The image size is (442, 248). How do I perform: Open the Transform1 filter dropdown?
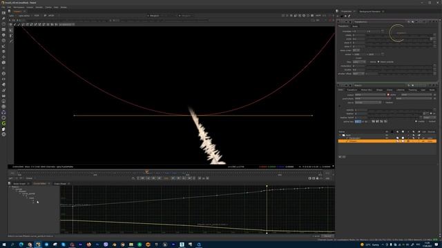pyautogui.click(x=359, y=62)
